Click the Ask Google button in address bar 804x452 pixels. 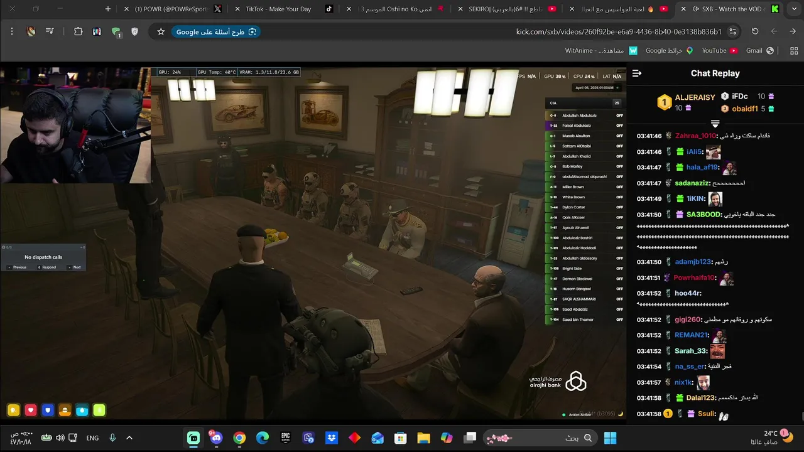point(216,31)
